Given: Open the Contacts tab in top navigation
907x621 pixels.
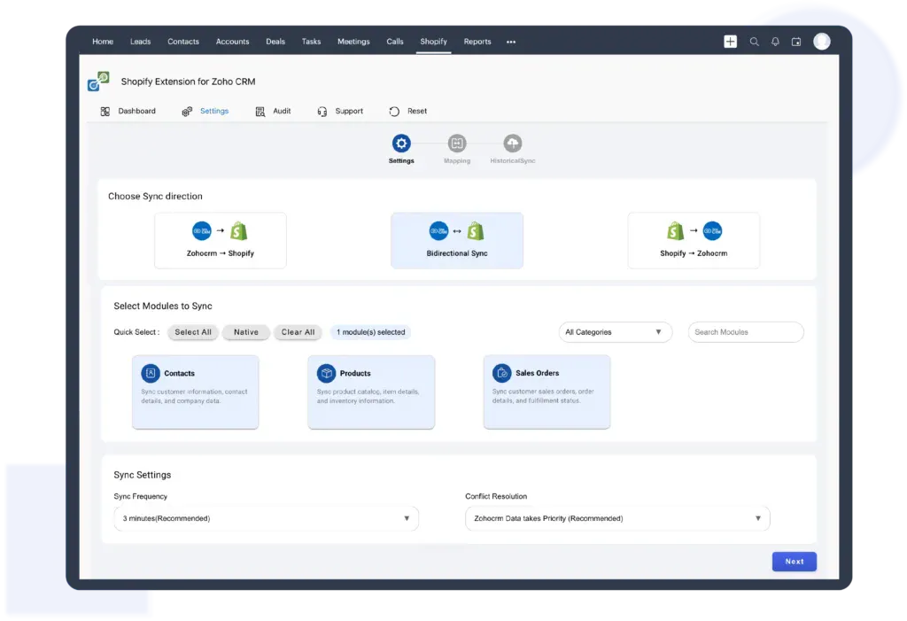Looking at the screenshot, I should click(183, 42).
